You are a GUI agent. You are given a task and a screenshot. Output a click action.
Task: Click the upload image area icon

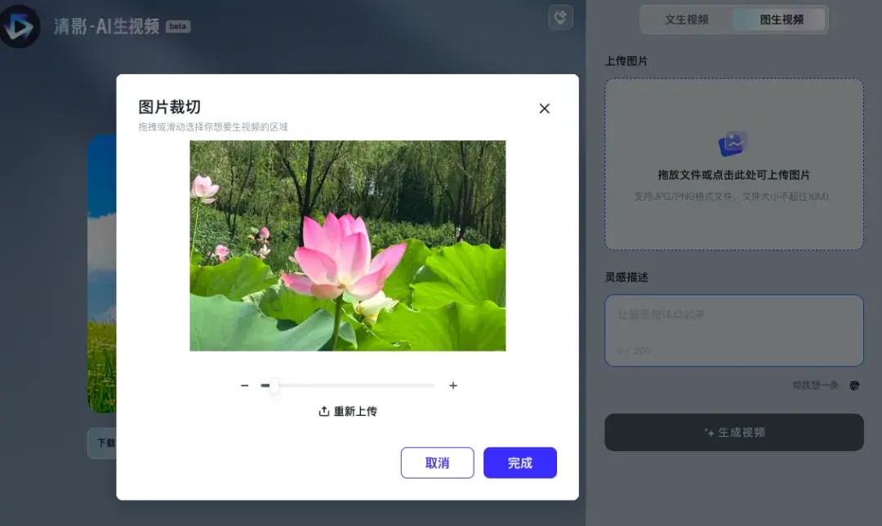coord(733,144)
